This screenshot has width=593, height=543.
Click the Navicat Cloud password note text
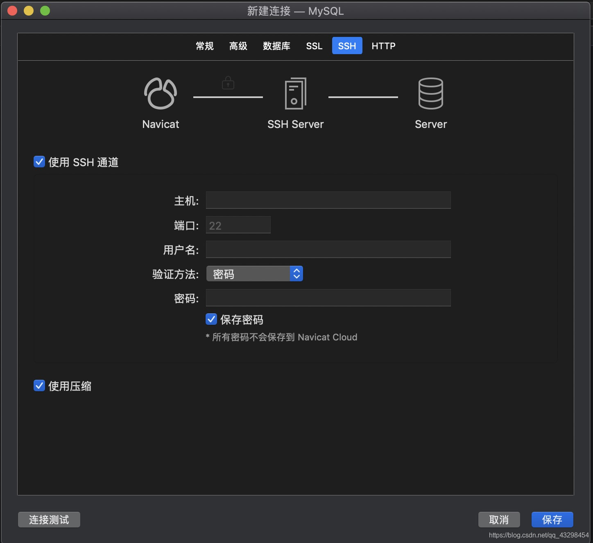pos(281,337)
